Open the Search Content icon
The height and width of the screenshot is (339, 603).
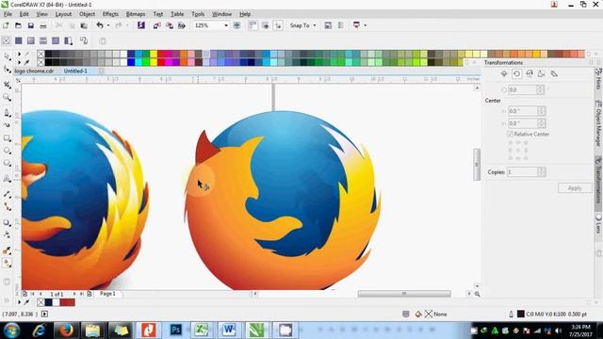tap(141, 25)
